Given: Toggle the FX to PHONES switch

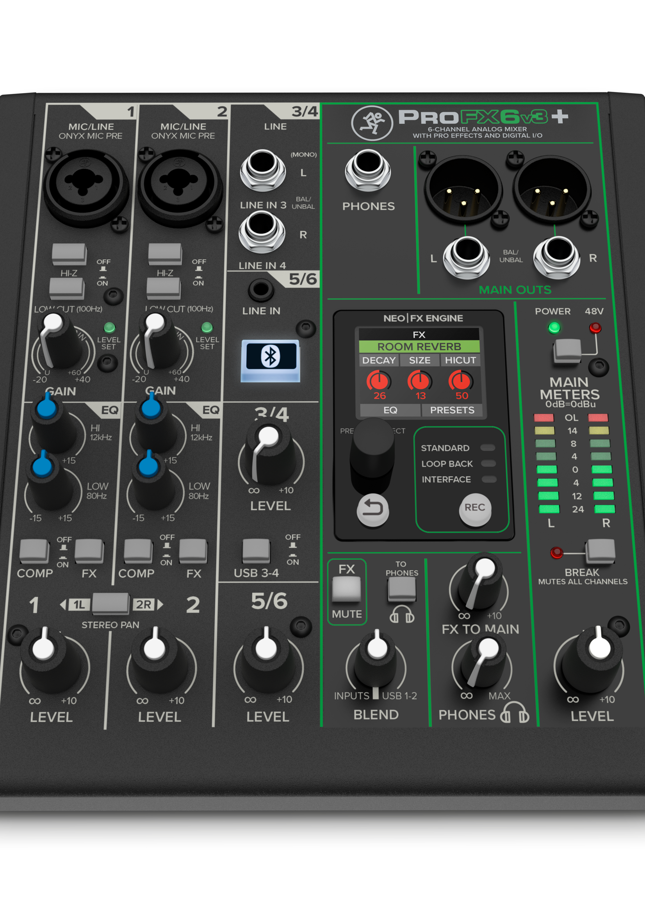Looking at the screenshot, I should click(401, 590).
